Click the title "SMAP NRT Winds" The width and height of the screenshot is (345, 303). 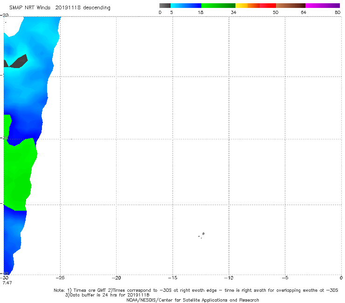pyautogui.click(x=30, y=8)
